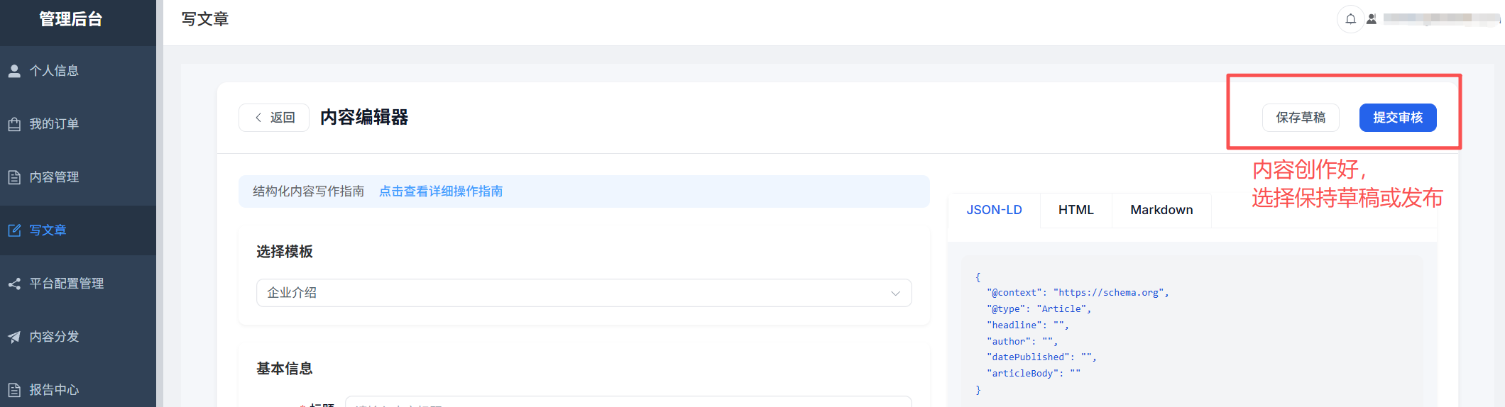Image resolution: width=1505 pixels, height=407 pixels.
Task: Open the 点击查看详细操作指南 link
Action: (441, 191)
